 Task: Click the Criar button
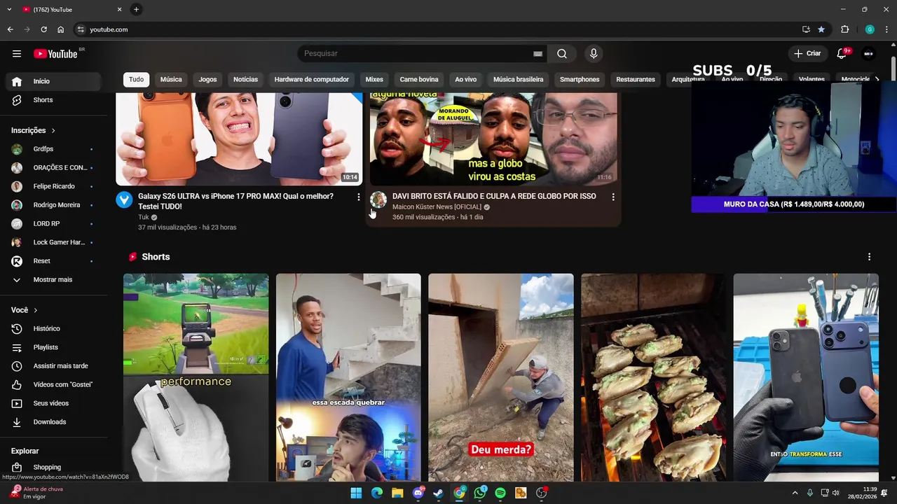click(807, 54)
